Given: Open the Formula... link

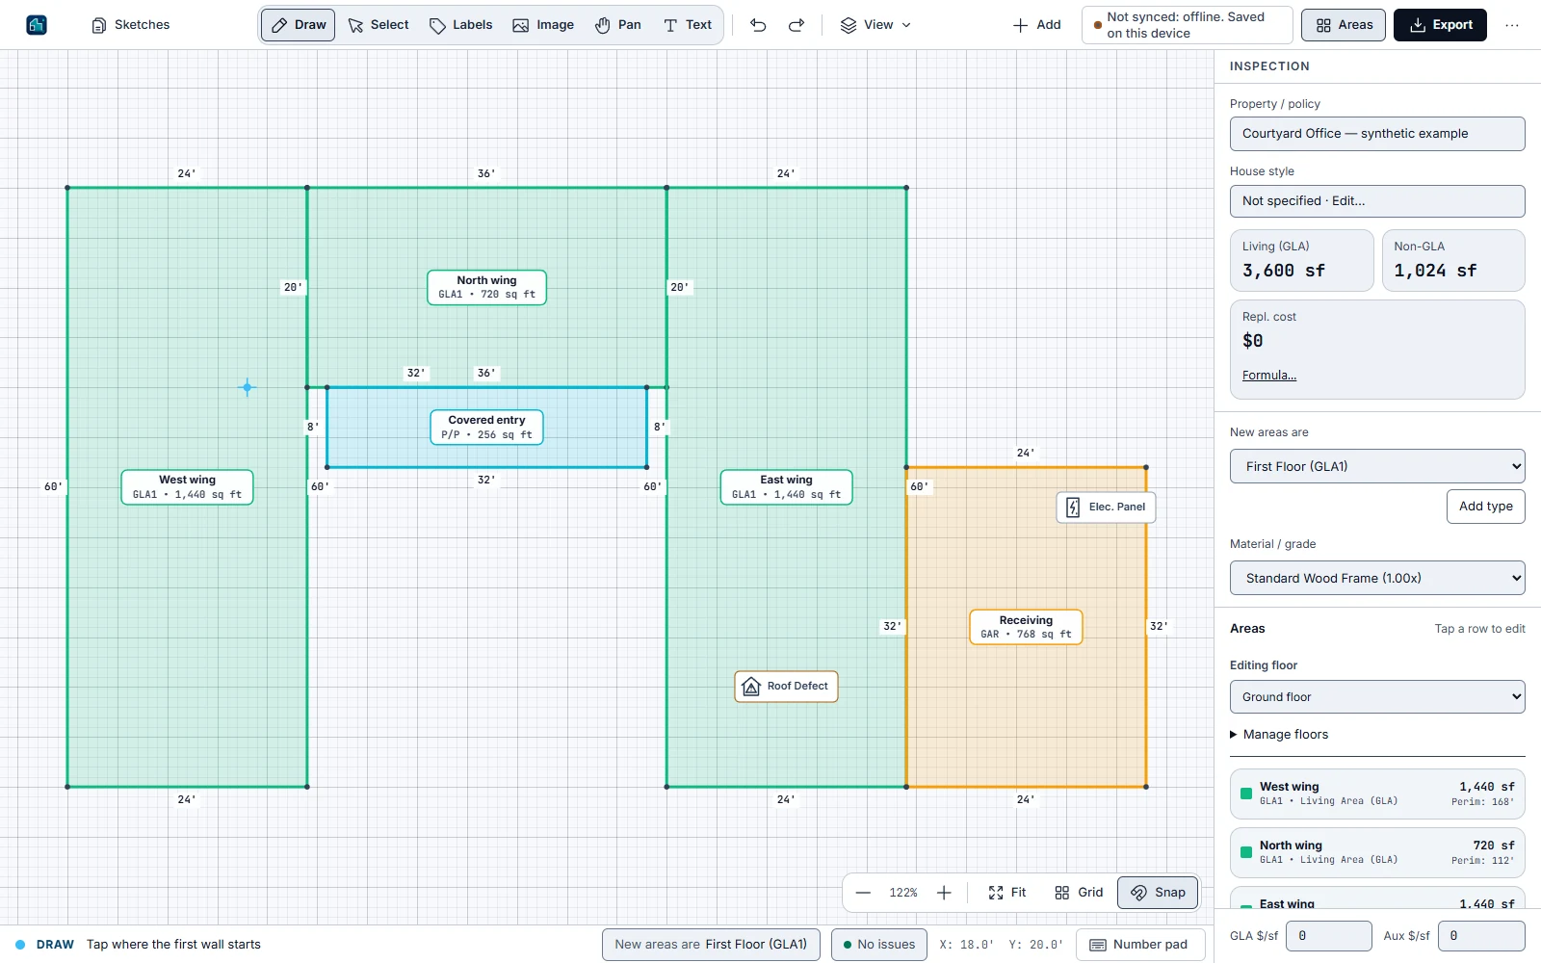Looking at the screenshot, I should (x=1269, y=376).
